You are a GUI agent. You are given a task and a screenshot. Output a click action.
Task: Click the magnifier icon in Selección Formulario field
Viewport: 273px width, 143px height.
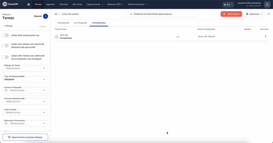click(6, 123)
